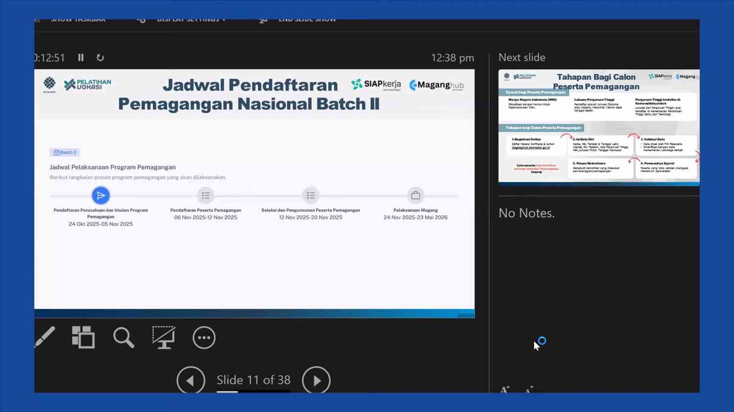Click the Zoom into slide magnifier
734x412 pixels.
pyautogui.click(x=123, y=337)
